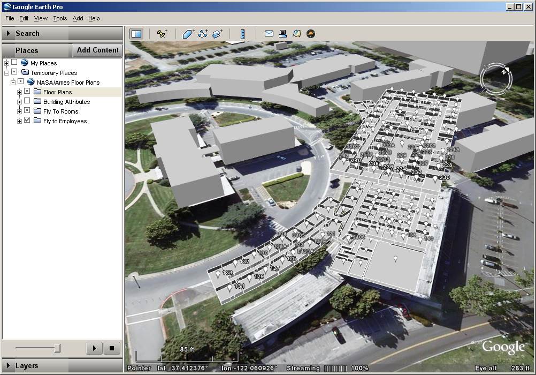Screen dimensions: 536x375
Task: Click the My Places globe icon
Action: coord(24,62)
